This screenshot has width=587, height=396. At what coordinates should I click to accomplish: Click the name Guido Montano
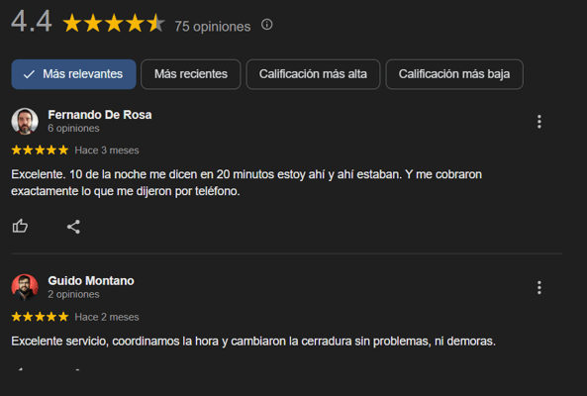point(91,281)
